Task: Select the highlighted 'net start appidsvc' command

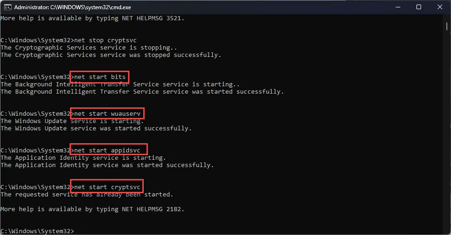Action: tap(108, 151)
